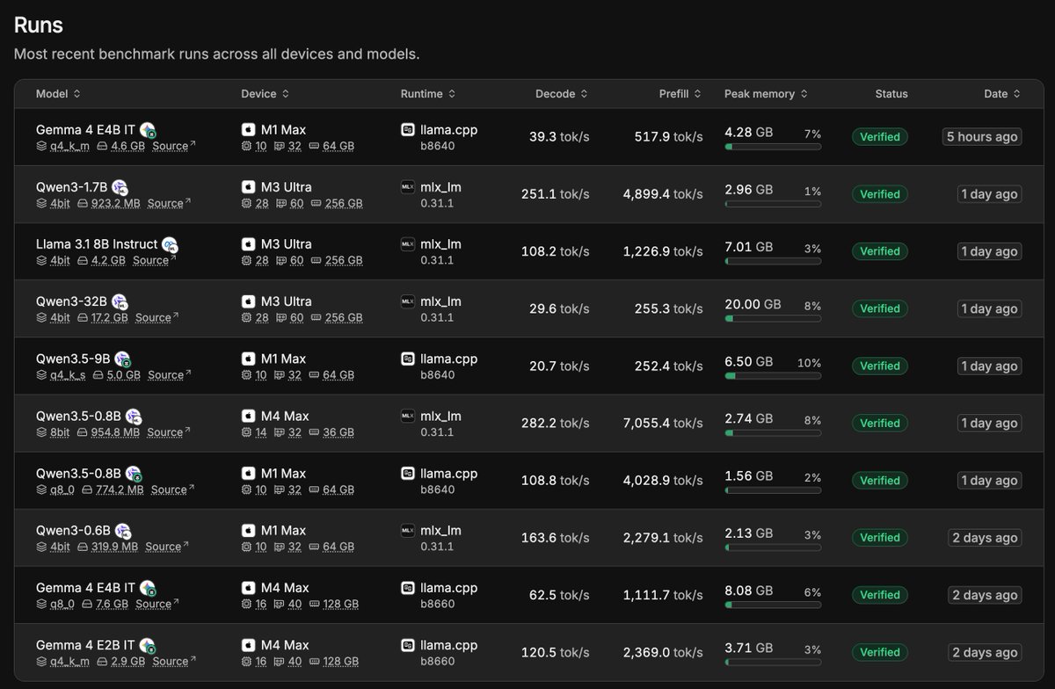The image size is (1055, 689).
Task: Click the 4,899.4 tok/s prefill value
Action: [663, 193]
